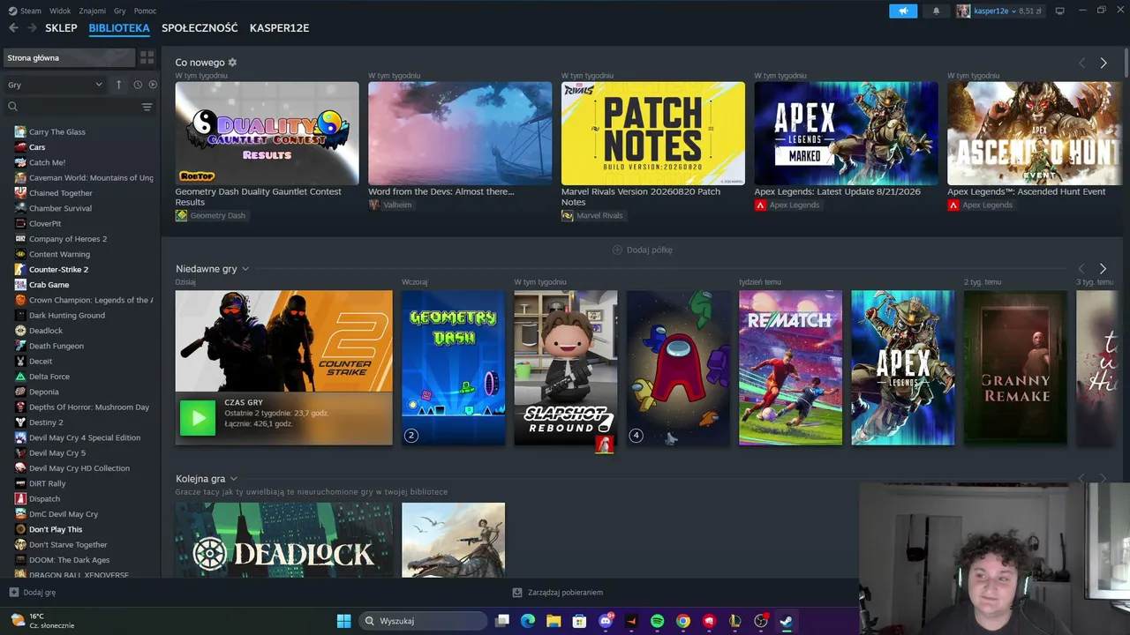Open the announcements megaphone button
The width and height of the screenshot is (1130, 635).
coord(903,11)
